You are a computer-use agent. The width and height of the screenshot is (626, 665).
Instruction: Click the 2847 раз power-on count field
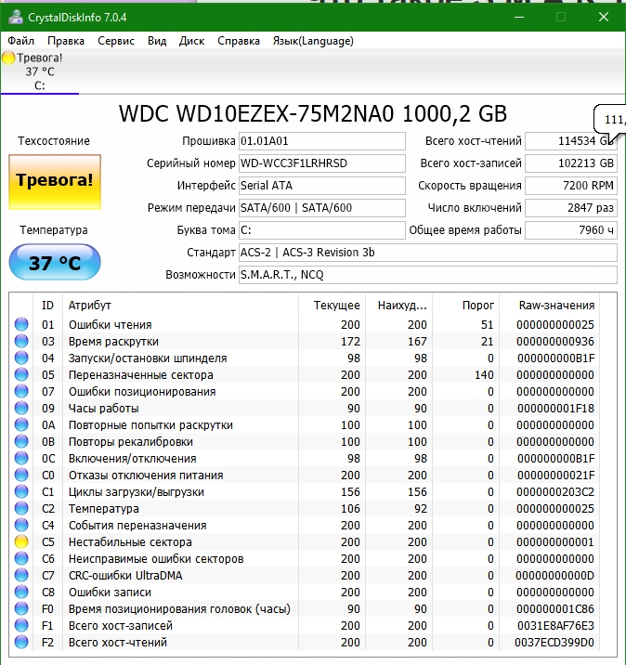pos(571,208)
